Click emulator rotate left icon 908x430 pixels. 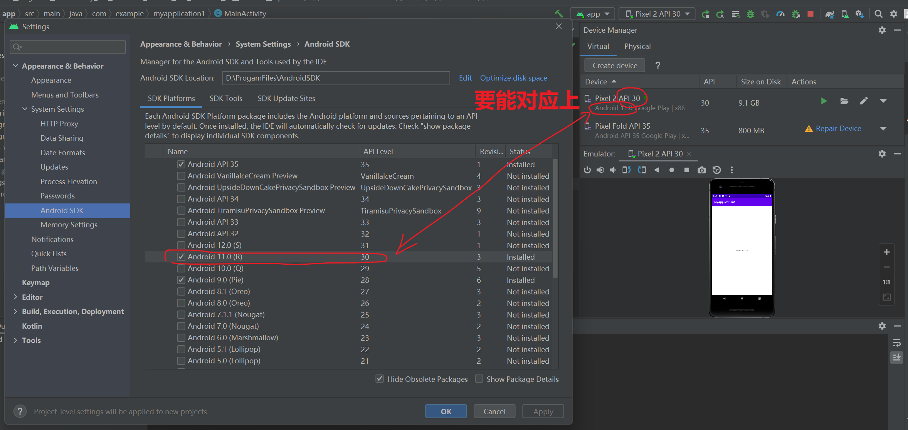point(627,170)
